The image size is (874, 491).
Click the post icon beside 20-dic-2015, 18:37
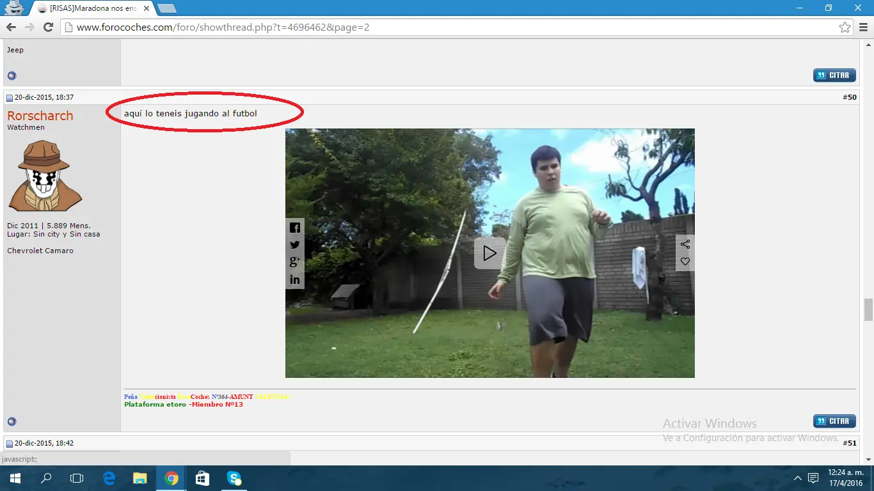[x=10, y=98]
